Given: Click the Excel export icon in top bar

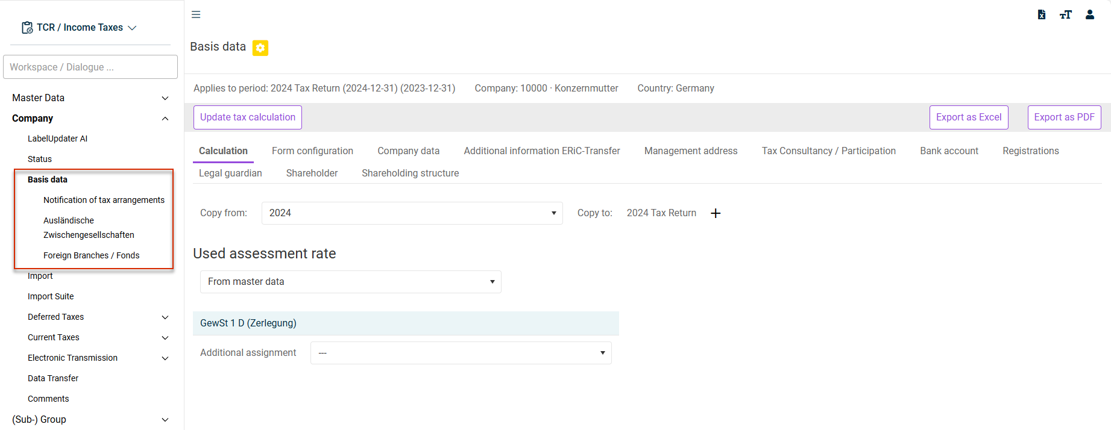Looking at the screenshot, I should pyautogui.click(x=1041, y=14).
